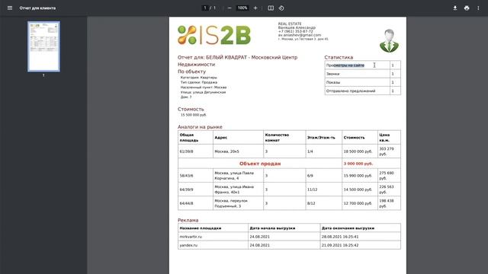Viewport: 488px width, 274px height.
Task: Click the 'По объекту' heading
Action: tap(191, 72)
